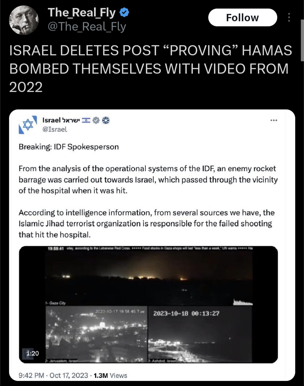
Task: Click the blue verified badge beside The_Real_Fly
Action: pyautogui.click(x=124, y=12)
